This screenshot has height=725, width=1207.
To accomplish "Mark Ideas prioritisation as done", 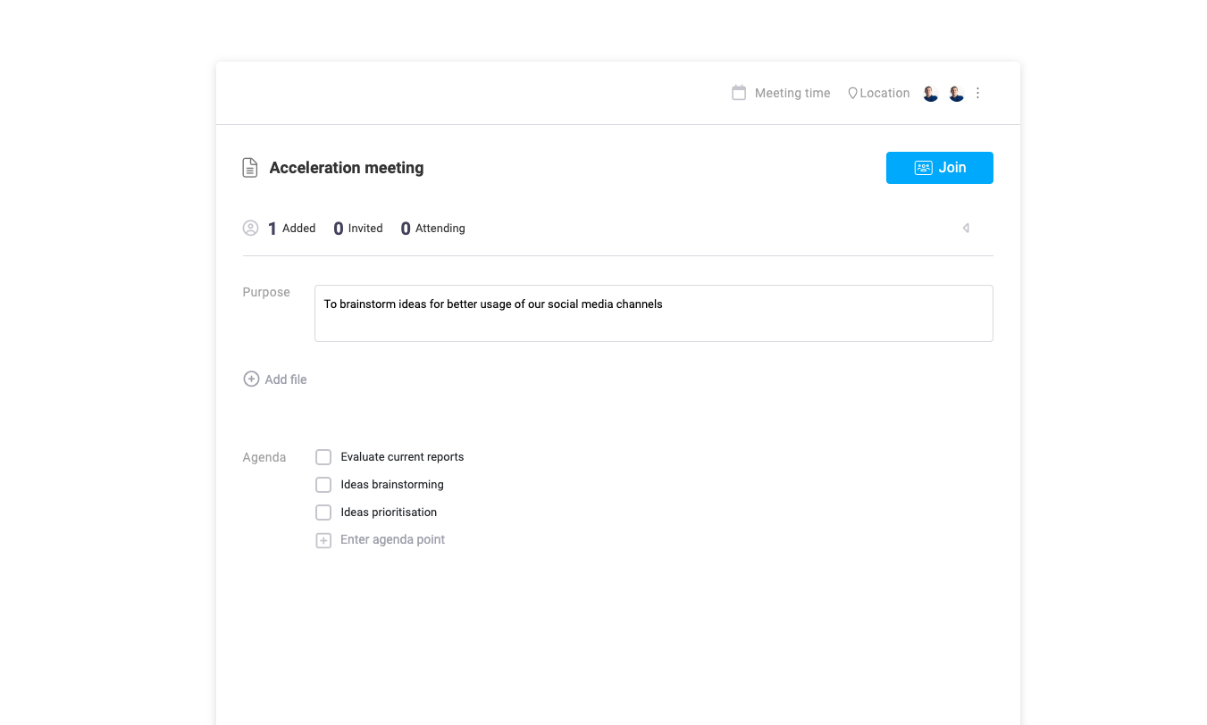I will [x=323, y=512].
